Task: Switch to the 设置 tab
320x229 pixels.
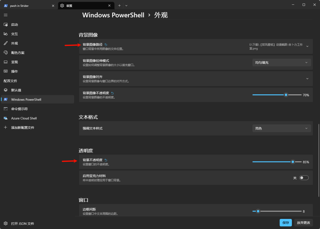Action: (86, 6)
